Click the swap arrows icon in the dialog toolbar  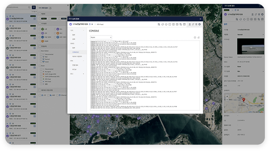[x=193, y=24]
